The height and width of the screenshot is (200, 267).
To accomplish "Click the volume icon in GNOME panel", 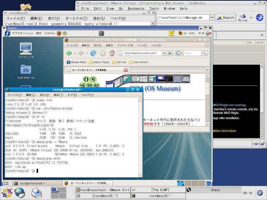I will click(x=207, y=33).
